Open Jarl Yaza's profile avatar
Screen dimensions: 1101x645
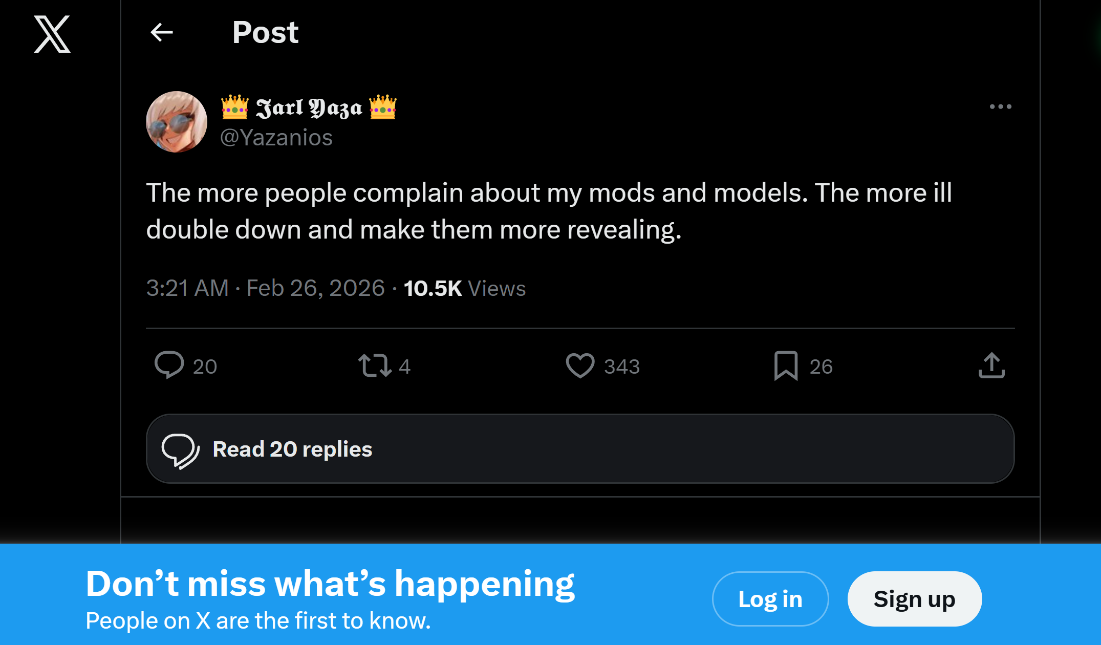tap(177, 122)
